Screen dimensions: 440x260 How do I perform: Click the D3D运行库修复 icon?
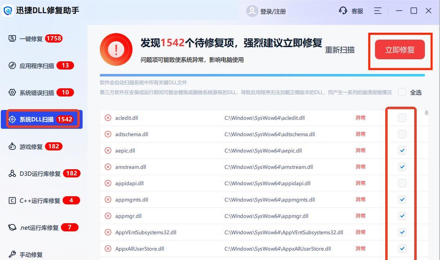tap(12, 174)
